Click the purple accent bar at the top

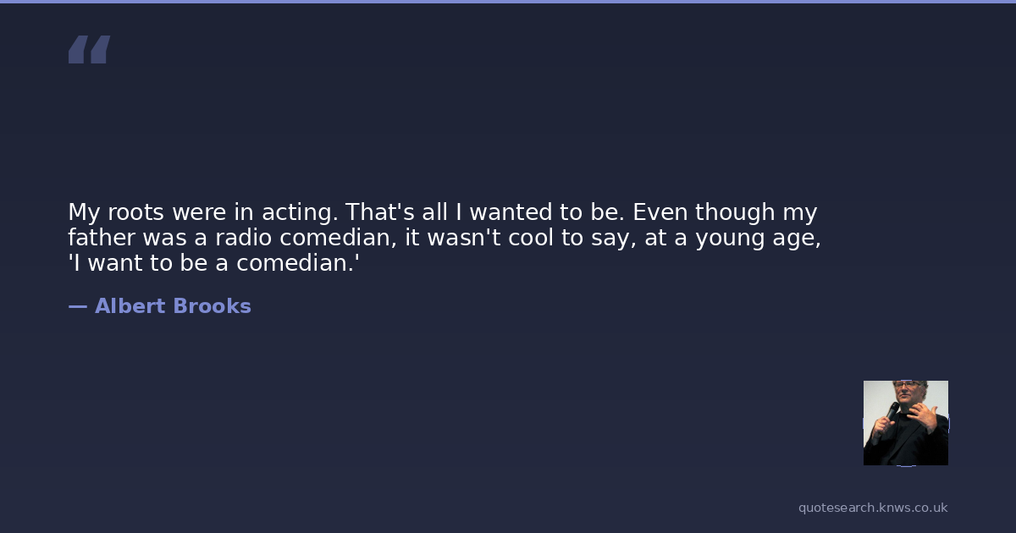(x=508, y=2)
